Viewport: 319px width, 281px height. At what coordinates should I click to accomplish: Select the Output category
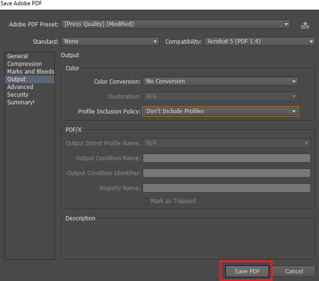tap(17, 79)
